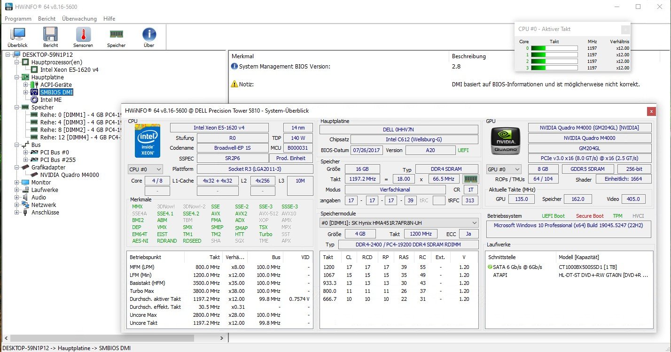Click the memory chip icon beside 66.5 MHz
Viewport: 671px width, 352px height.
tap(470, 179)
